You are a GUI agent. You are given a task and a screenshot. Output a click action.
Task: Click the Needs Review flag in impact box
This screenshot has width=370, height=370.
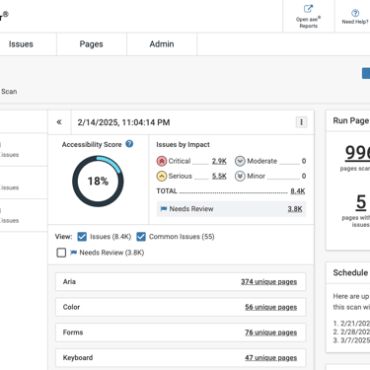(164, 209)
